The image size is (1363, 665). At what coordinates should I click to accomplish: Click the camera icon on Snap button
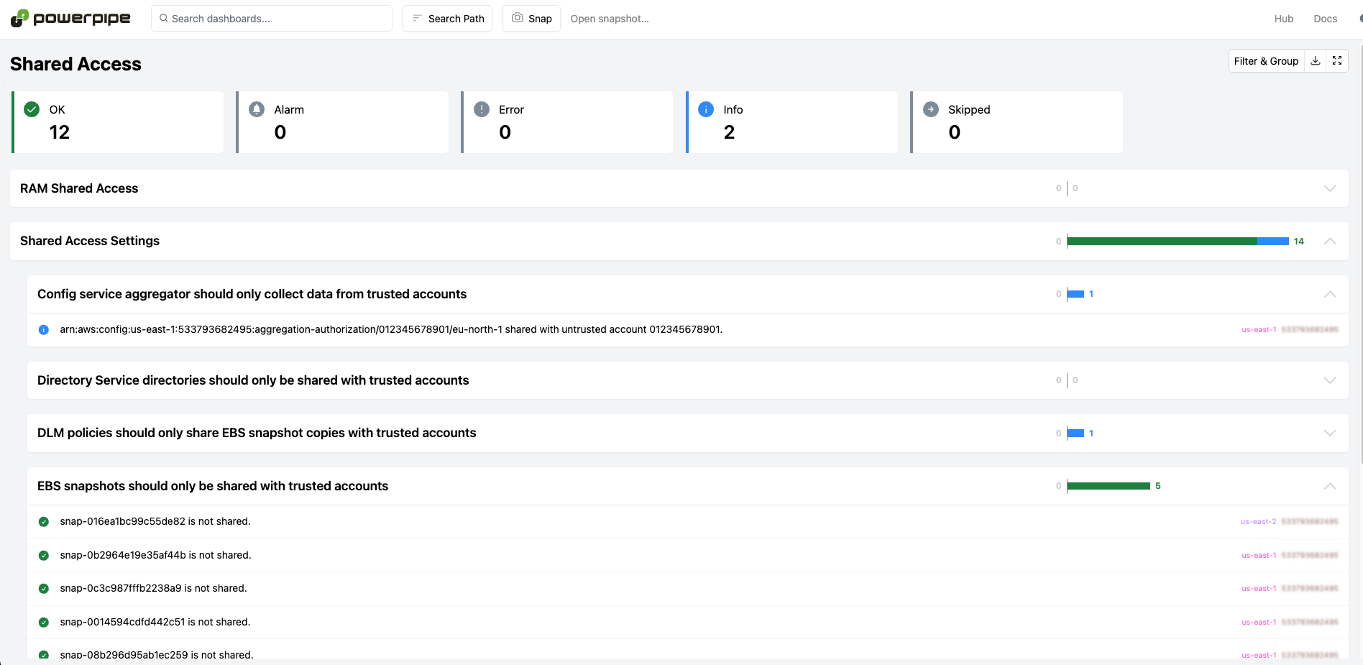point(517,18)
